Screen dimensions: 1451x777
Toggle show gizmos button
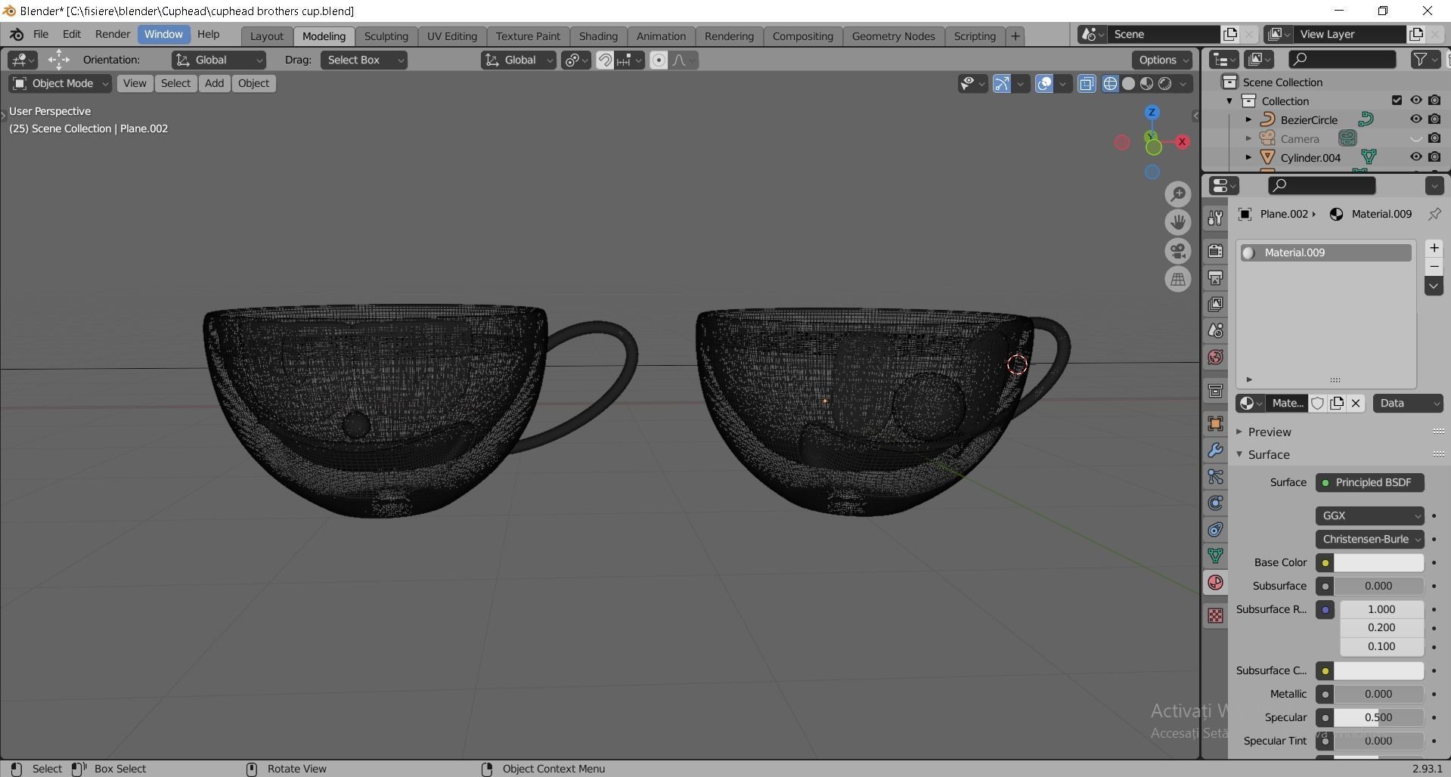[x=1001, y=83]
